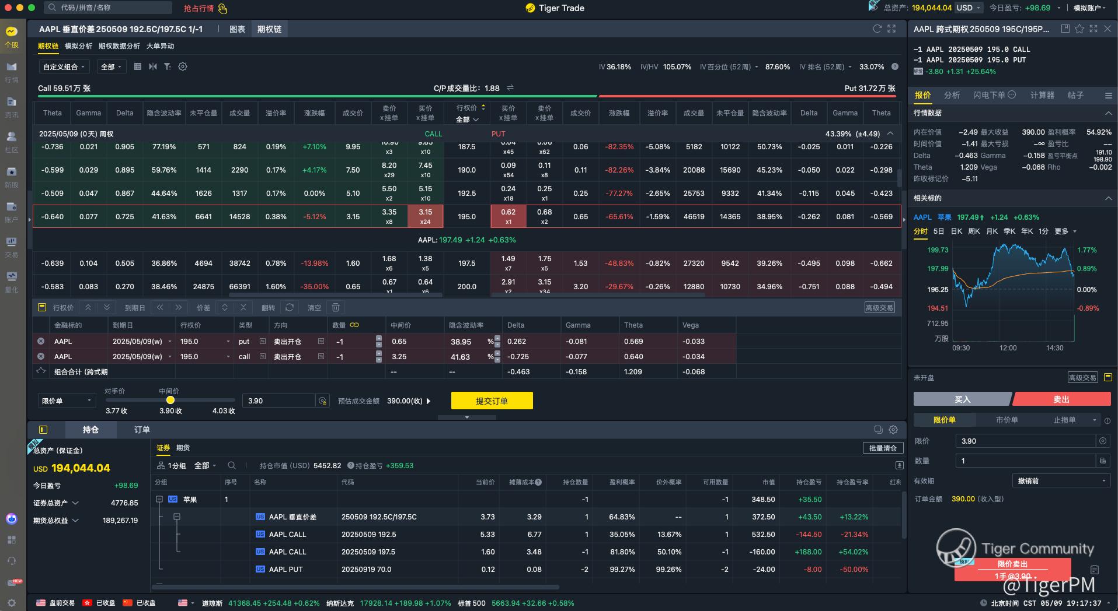Viewport: 1118px width, 611px height.
Task: Click the mirror-layout icon in option chain toolbar
Action: click(x=153, y=66)
